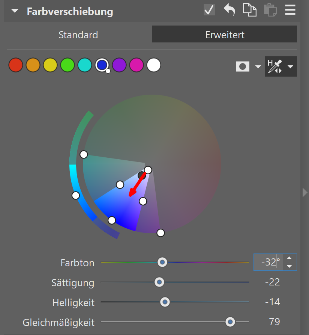The height and width of the screenshot is (335, 309).
Task: Click the Gleichmäßigkeit slider handle
Action: coord(230,322)
